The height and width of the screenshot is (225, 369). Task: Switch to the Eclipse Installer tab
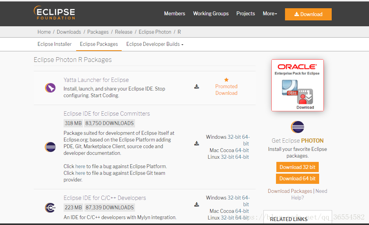point(54,44)
